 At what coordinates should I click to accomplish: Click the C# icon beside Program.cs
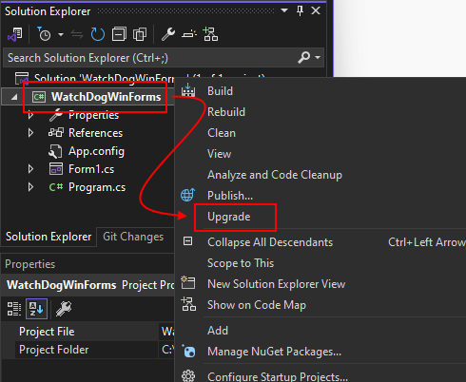(56, 187)
